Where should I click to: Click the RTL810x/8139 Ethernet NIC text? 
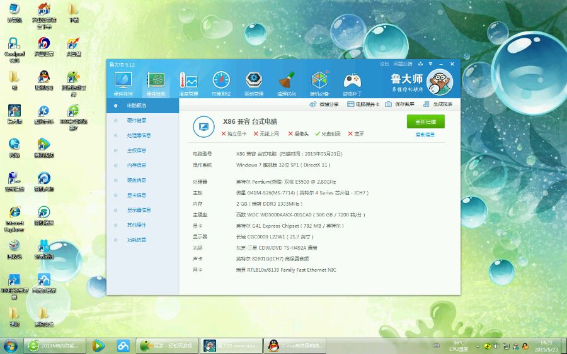coord(286,270)
